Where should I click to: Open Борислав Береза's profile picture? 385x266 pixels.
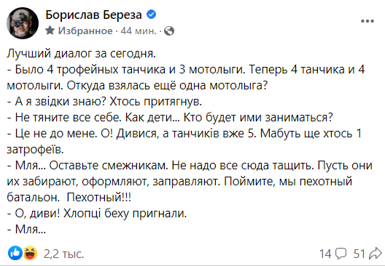pyautogui.click(x=23, y=23)
